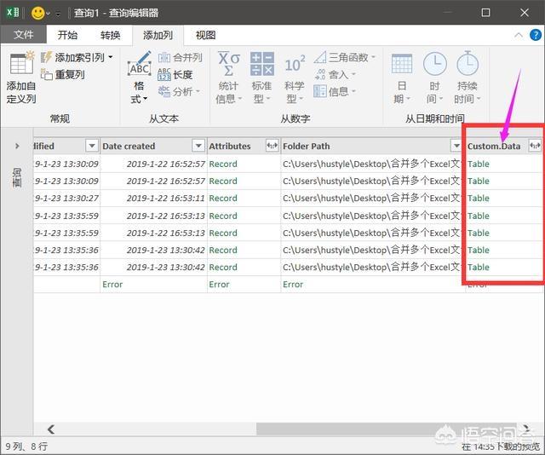Click the Trigonometry (三角函数) icon
The image size is (545, 455).
tap(320, 57)
